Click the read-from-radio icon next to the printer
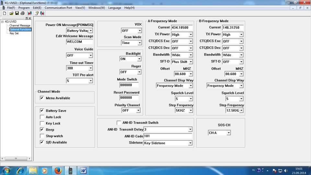 click(29, 13)
